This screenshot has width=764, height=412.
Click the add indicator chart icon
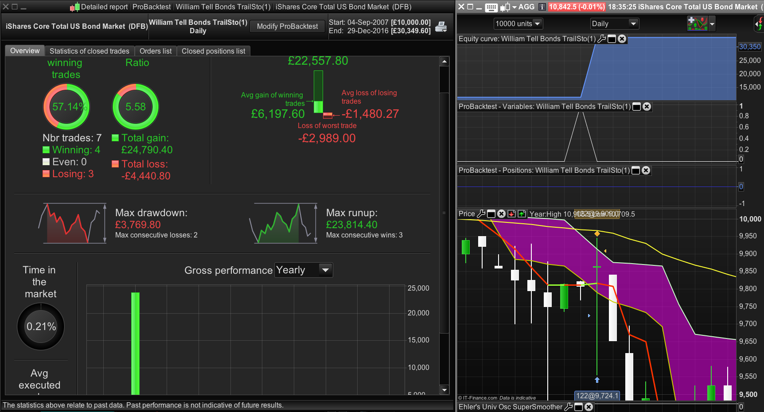click(698, 23)
